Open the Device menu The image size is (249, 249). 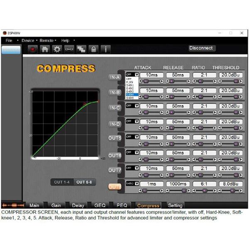click(x=29, y=41)
